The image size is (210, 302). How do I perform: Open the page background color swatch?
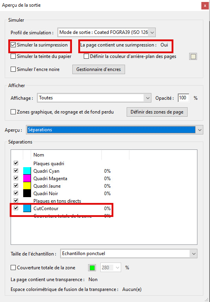(193, 56)
